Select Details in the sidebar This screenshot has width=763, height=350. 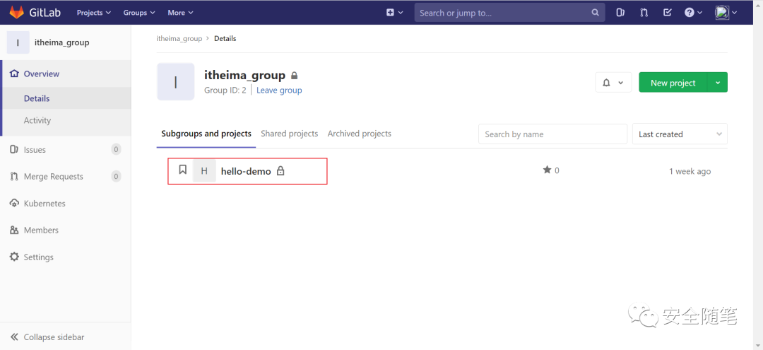click(x=66, y=98)
